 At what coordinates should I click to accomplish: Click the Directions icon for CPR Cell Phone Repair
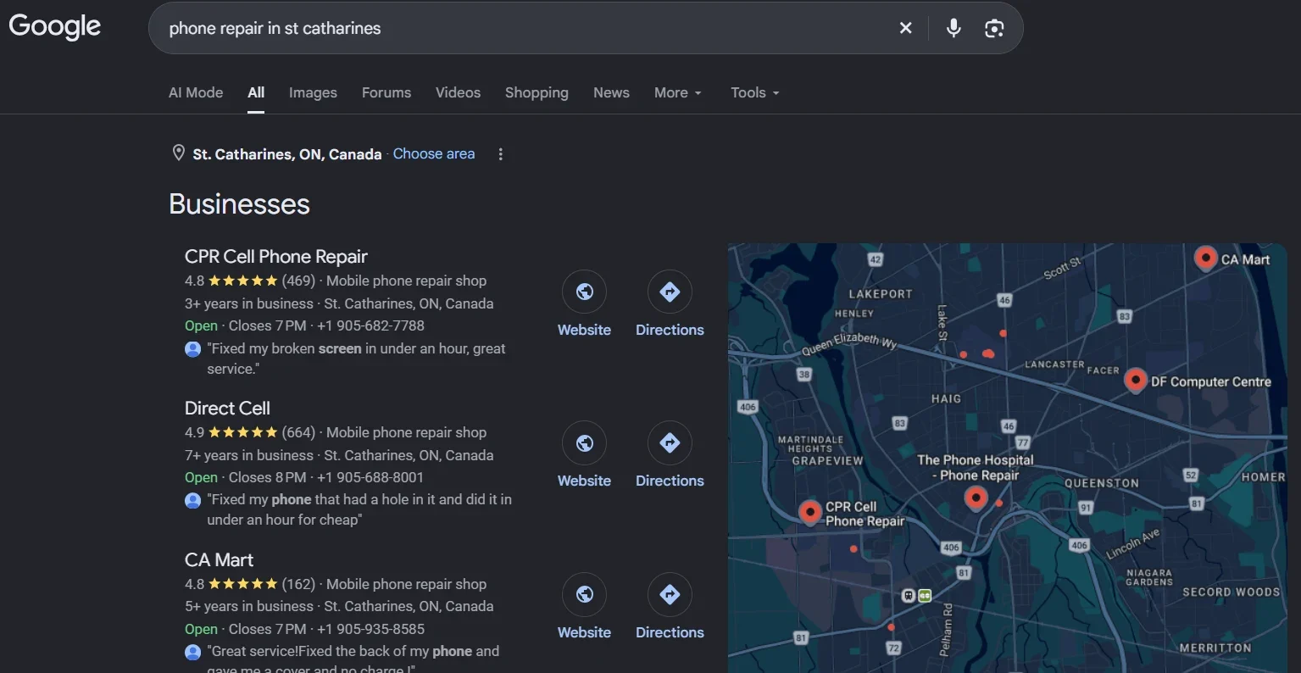click(670, 292)
